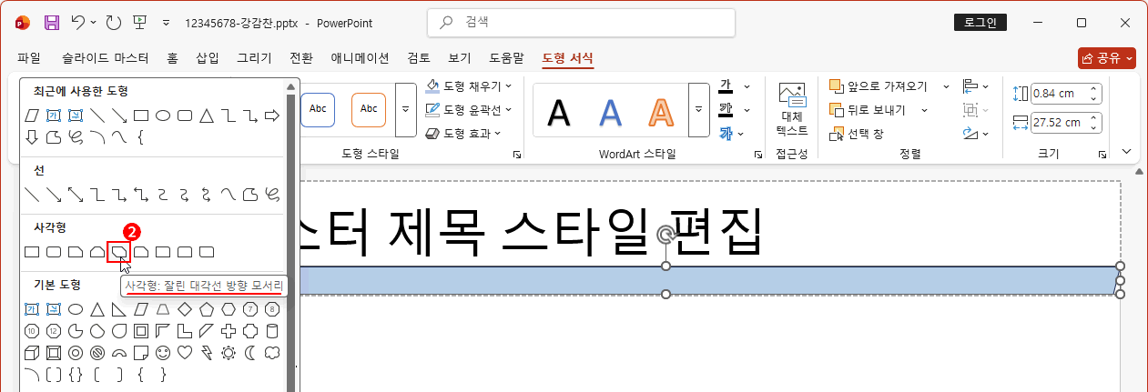Choose down block arrow in recently used shapes

32,137
